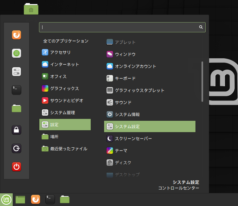Click the moon icon for スクリーンセーバー

pos(110,138)
